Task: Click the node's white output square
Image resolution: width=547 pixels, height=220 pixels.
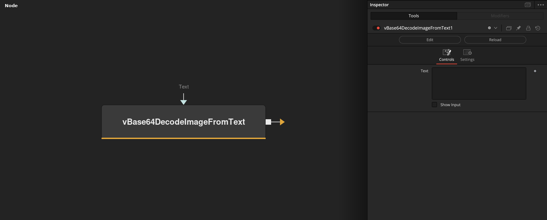Action: tap(268, 122)
